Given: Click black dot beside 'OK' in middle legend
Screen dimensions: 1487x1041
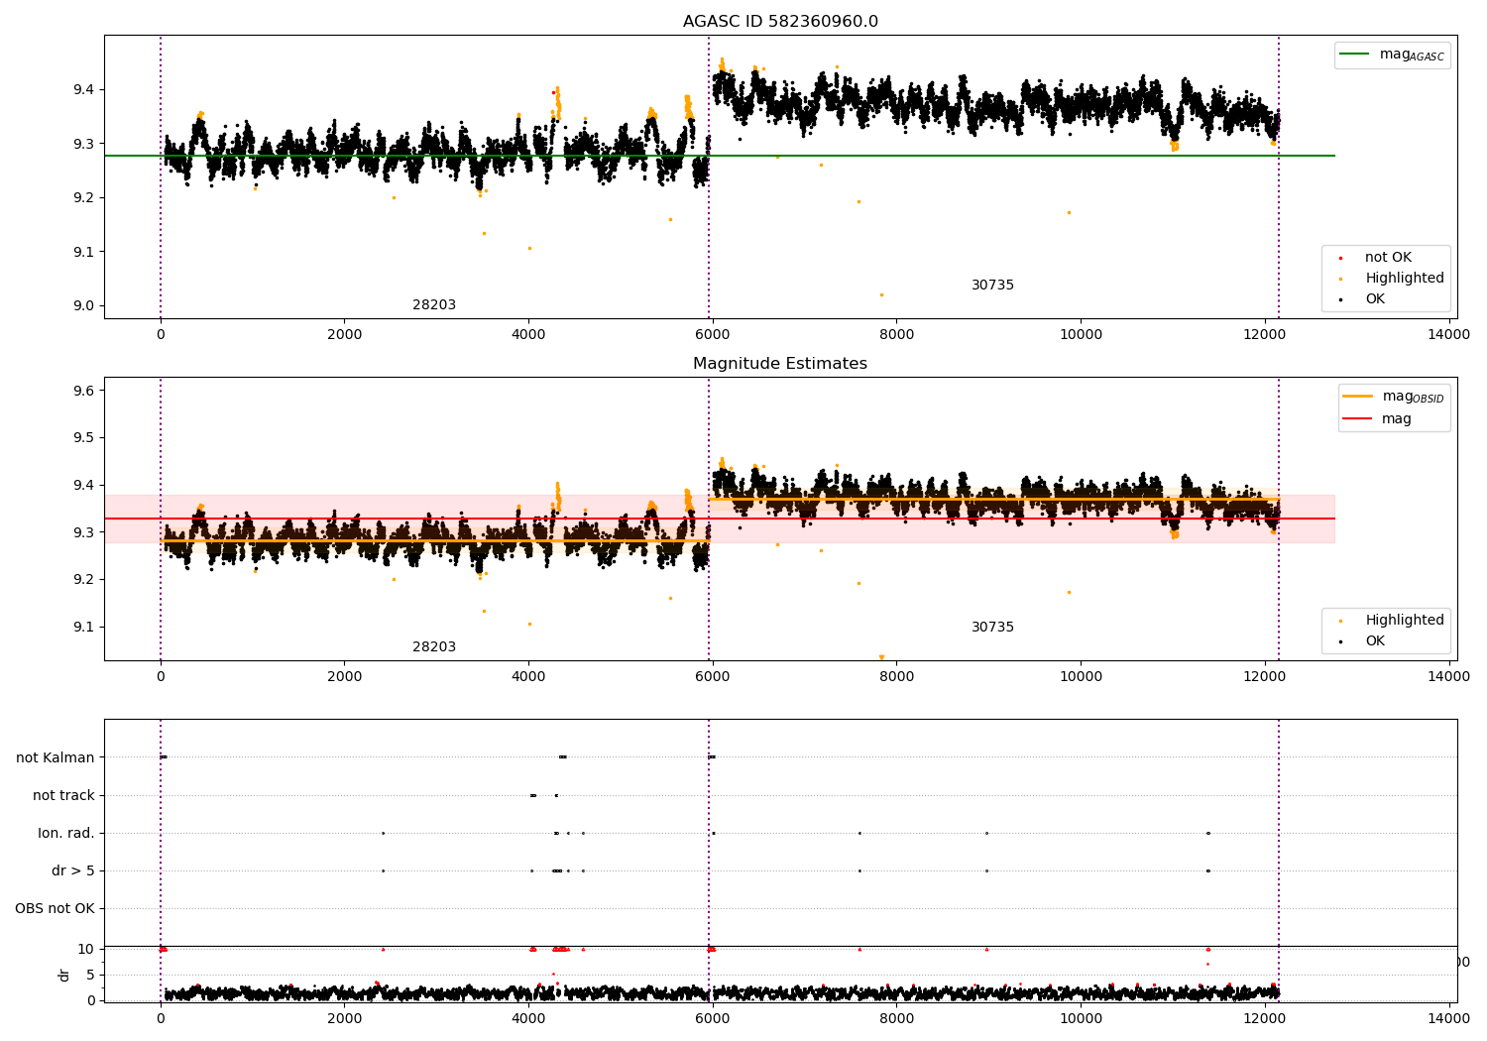Looking at the screenshot, I should coord(1341,641).
